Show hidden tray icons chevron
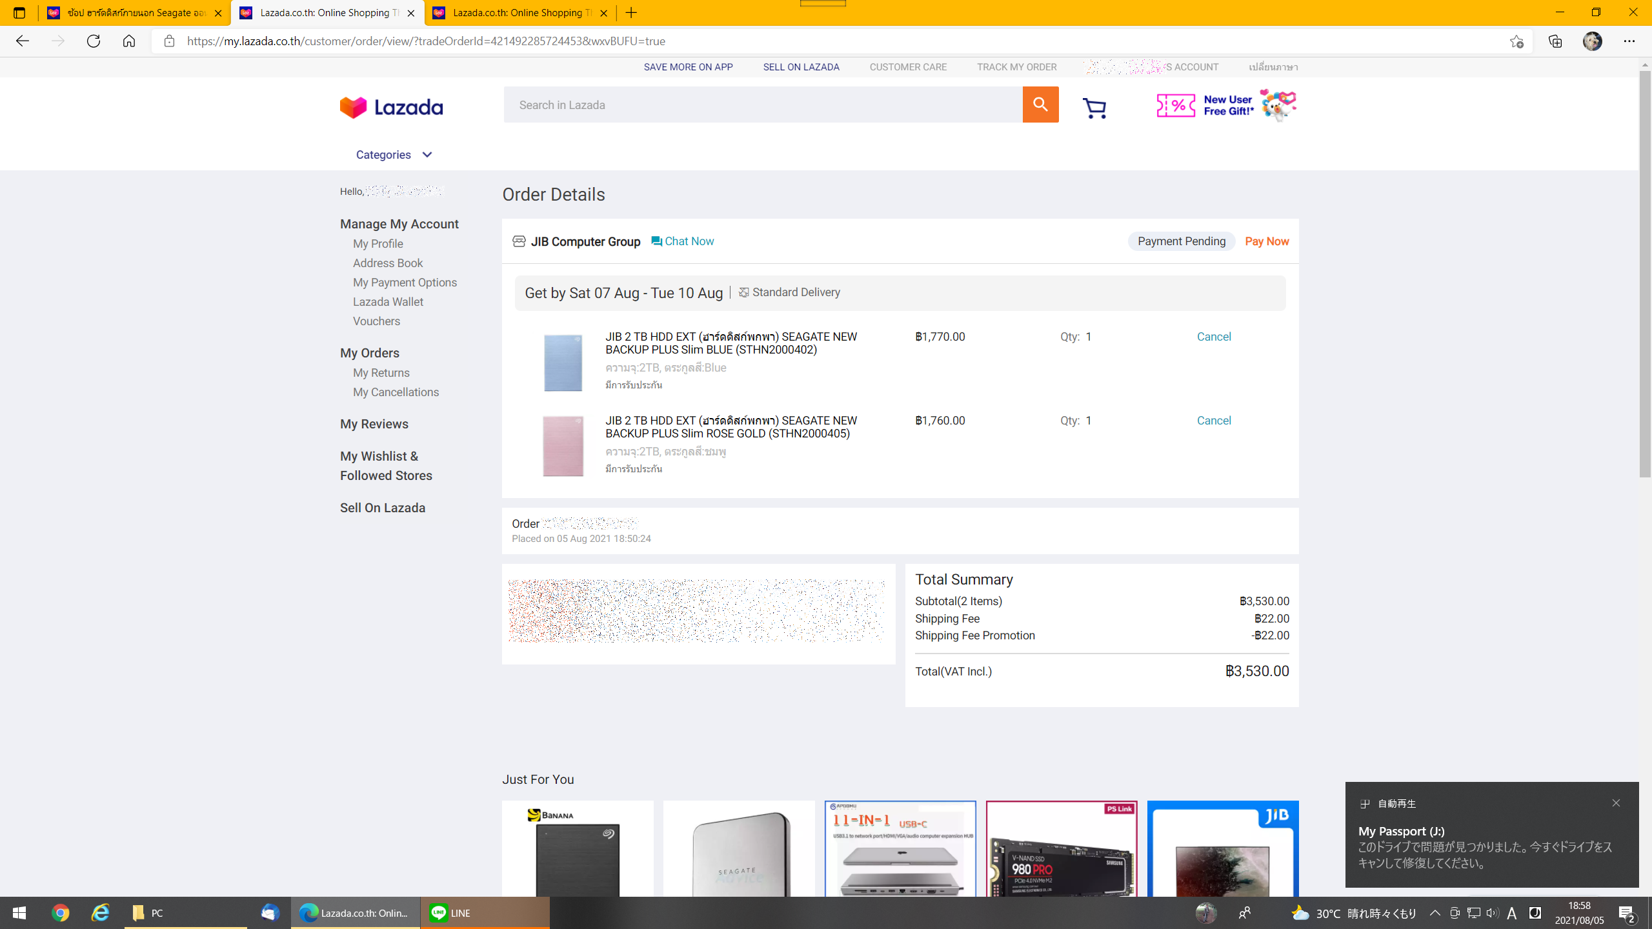The height and width of the screenshot is (929, 1652). (x=1435, y=913)
